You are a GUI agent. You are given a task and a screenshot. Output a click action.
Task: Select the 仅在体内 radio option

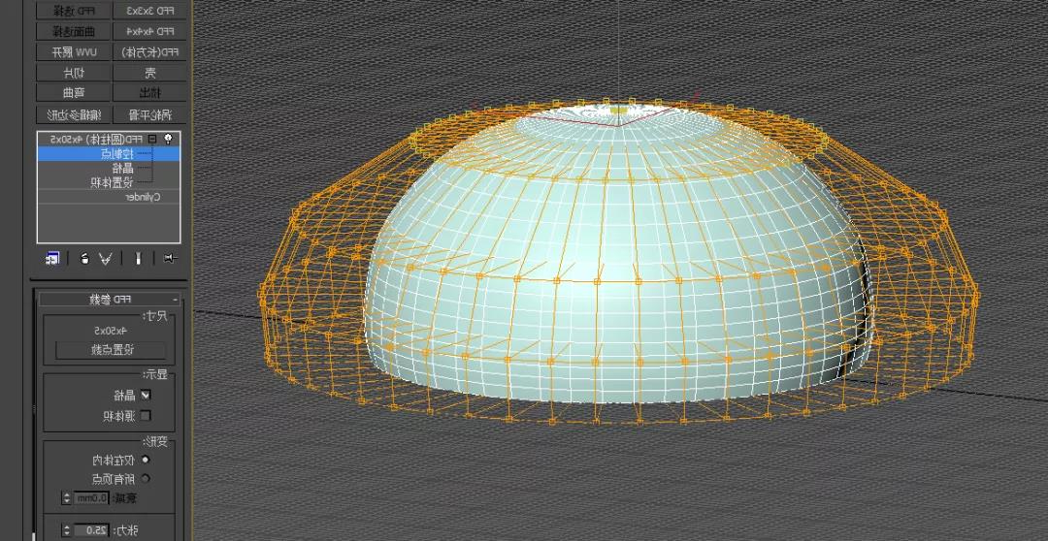click(147, 460)
